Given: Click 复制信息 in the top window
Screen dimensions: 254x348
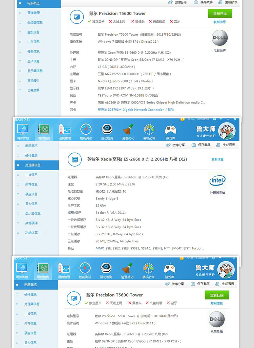Looking at the screenshot, I should 220,22.
